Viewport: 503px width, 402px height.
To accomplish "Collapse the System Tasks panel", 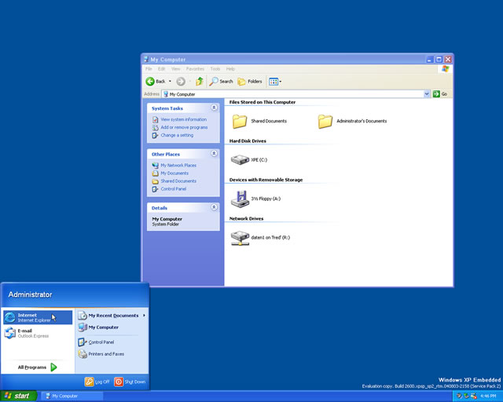I will pyautogui.click(x=214, y=108).
